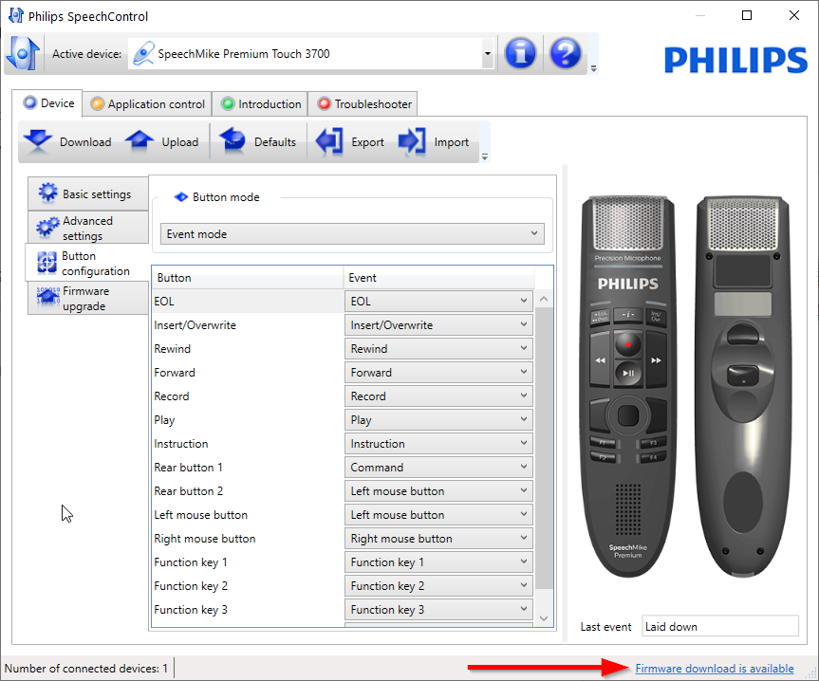Switch to the Device tab
The image size is (819, 681).
point(48,102)
